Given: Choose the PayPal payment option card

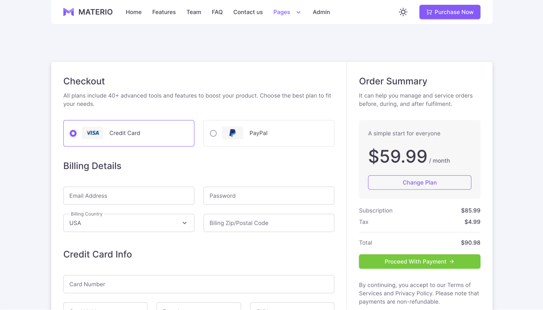Looking at the screenshot, I should [269, 133].
